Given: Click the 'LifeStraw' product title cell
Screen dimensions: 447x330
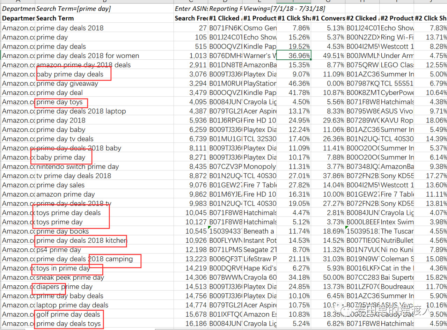Looking at the screenshot, I should coord(259,259).
